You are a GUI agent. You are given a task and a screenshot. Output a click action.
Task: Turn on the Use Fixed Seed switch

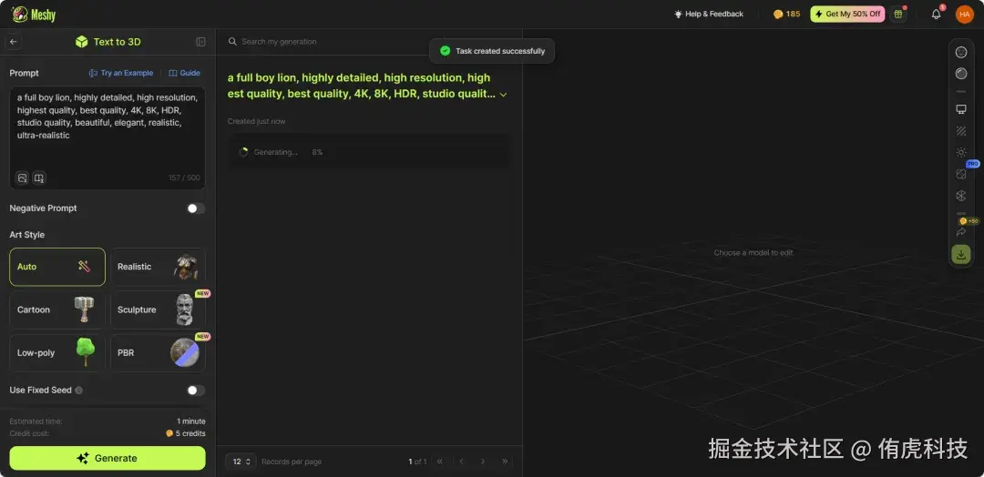(196, 391)
